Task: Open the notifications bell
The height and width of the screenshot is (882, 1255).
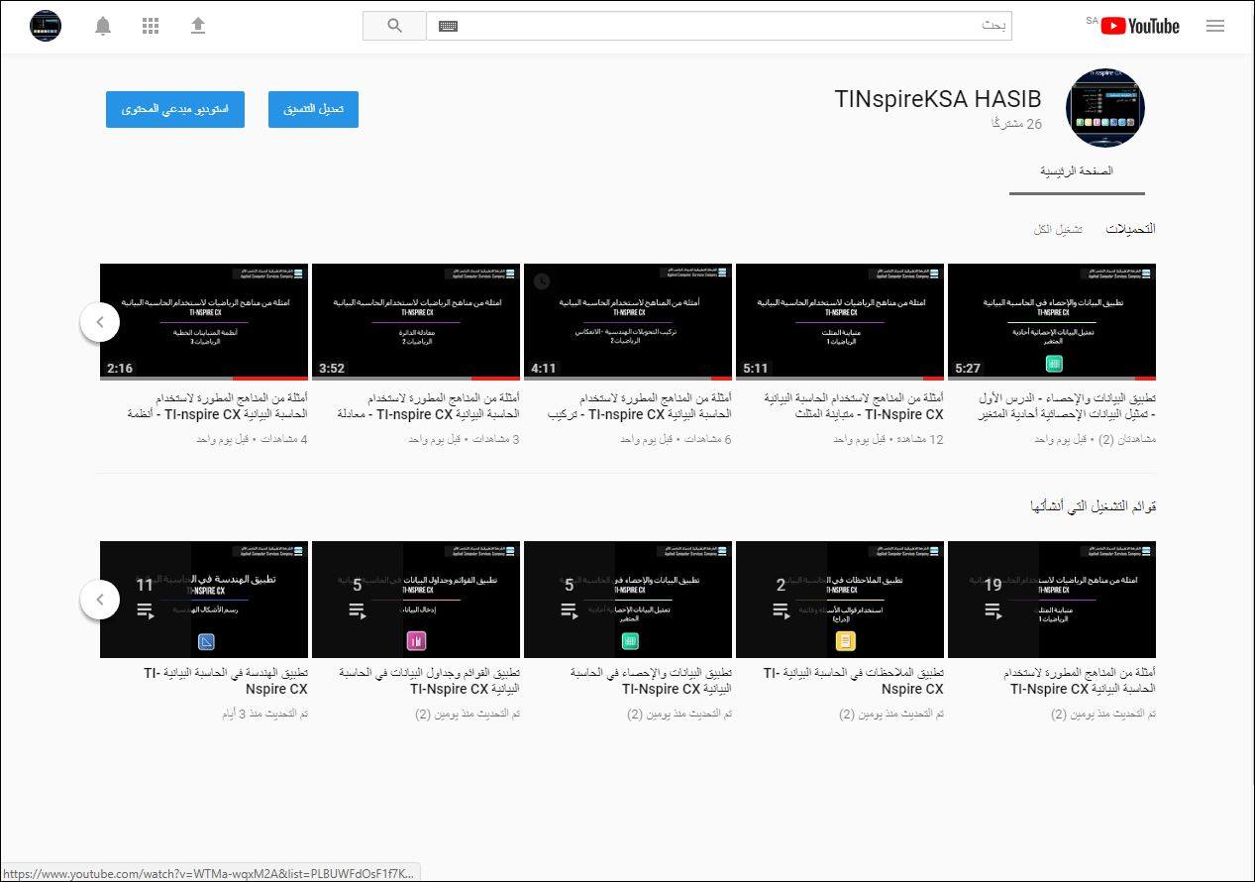Action: tap(103, 26)
